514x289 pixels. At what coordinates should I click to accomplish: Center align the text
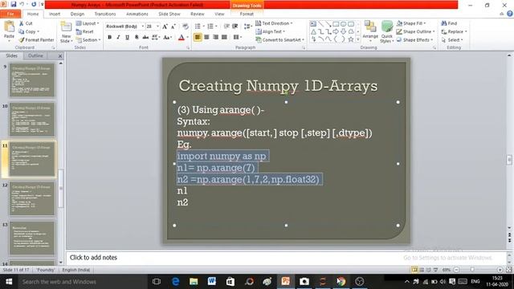click(206, 37)
